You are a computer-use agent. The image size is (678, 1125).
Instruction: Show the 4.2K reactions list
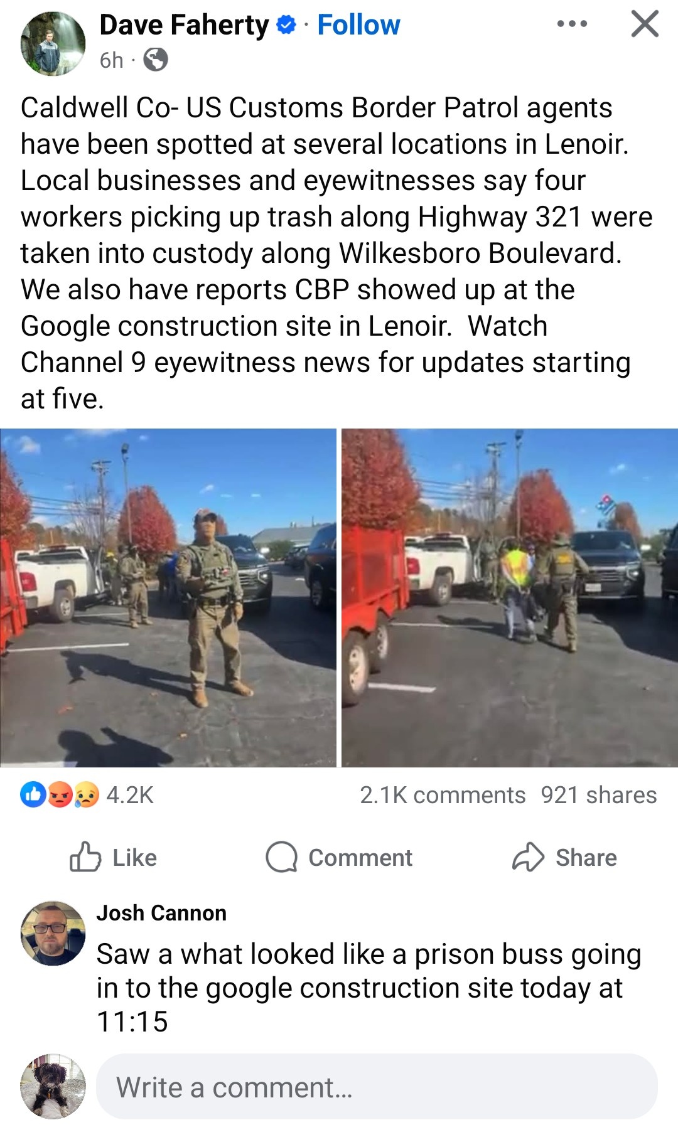[x=130, y=795]
